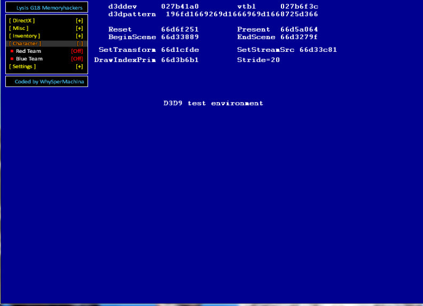Click the [+] expander beside DirectX
This screenshot has width=423, height=306.
[79, 20]
